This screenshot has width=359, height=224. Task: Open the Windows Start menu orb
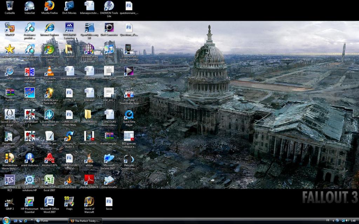tap(6, 220)
